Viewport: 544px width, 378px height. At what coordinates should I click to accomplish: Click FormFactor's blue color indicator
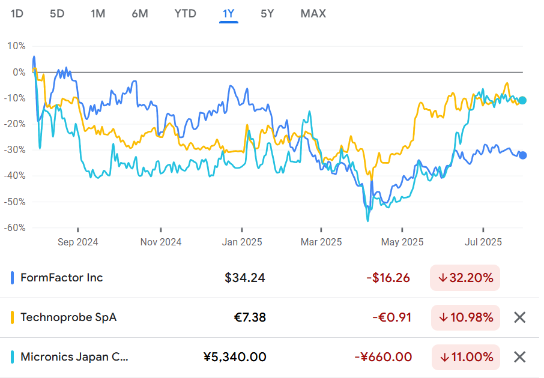[x=12, y=278]
